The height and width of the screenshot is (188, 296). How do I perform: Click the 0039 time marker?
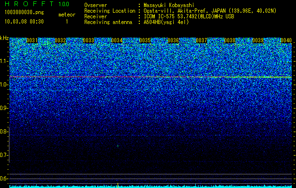[x=258, y=40]
